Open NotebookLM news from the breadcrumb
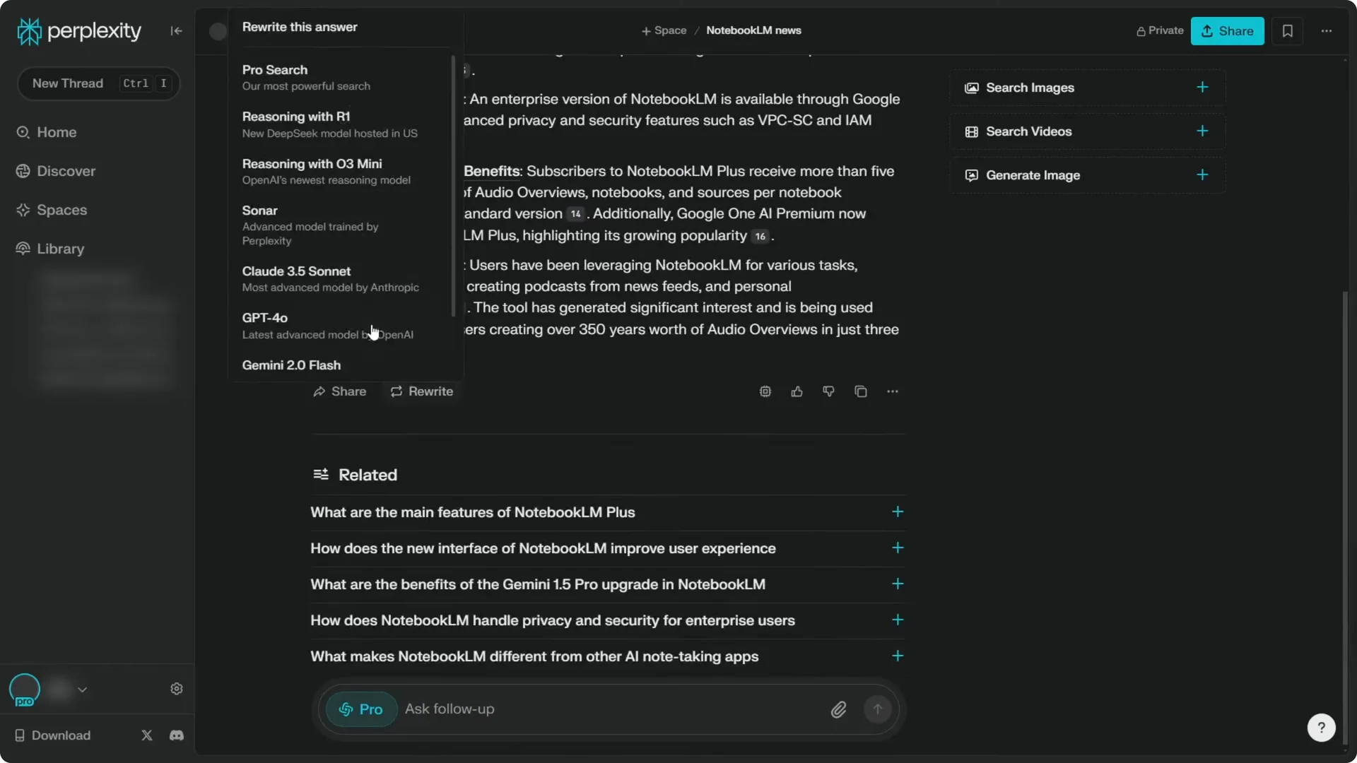Image resolution: width=1357 pixels, height=763 pixels. coord(753,30)
